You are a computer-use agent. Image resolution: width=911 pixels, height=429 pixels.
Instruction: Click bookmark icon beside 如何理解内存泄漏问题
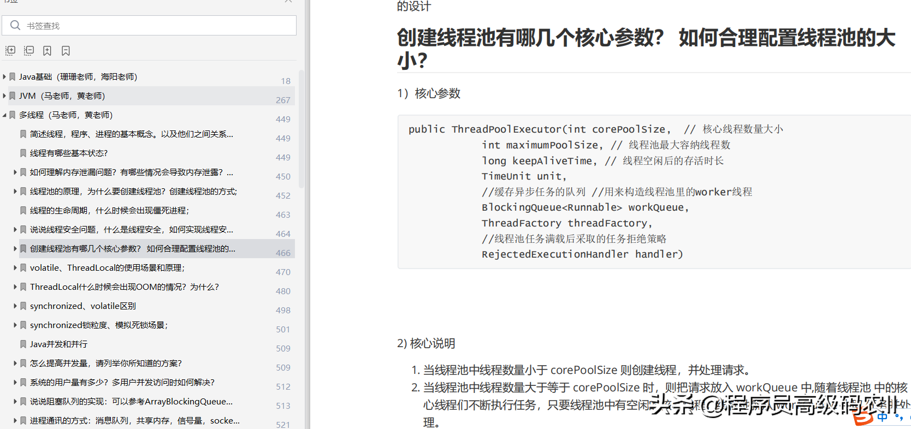[23, 172]
